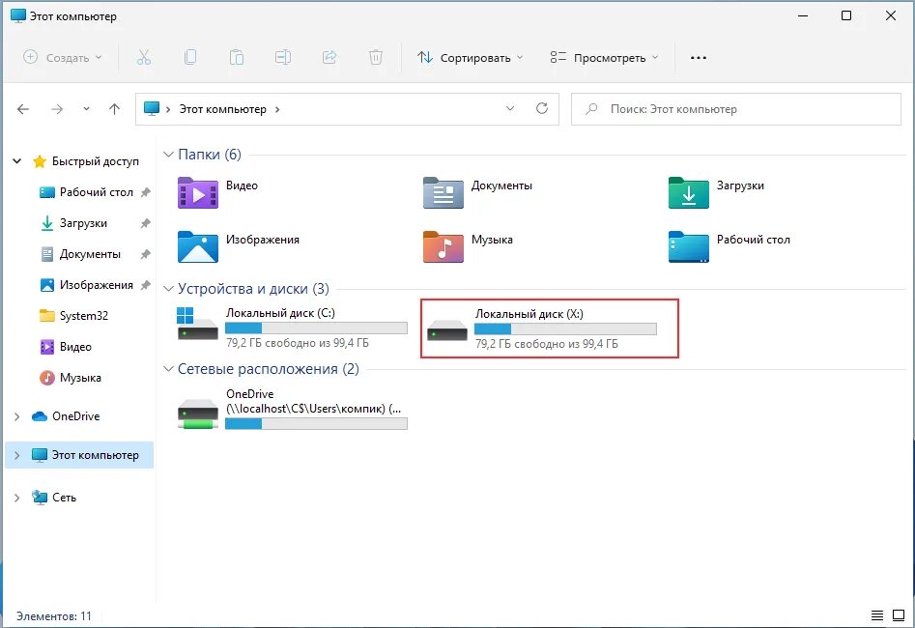Viewport: 915px width, 628px height.
Task: Click the Rename icon in toolbar
Action: [x=283, y=57]
